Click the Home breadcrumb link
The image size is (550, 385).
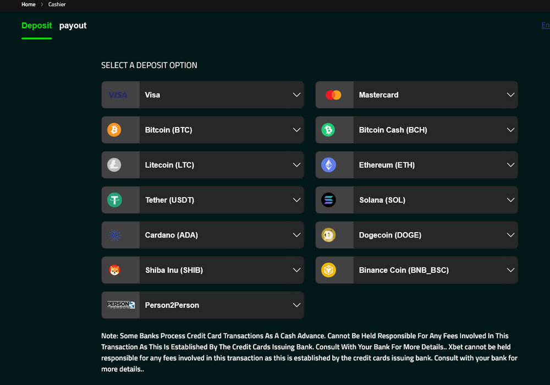[28, 4]
